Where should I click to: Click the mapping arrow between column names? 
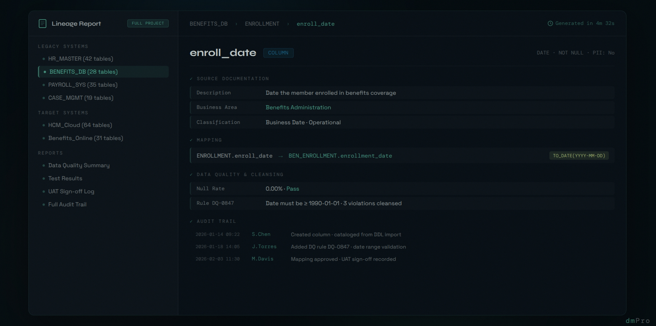pyautogui.click(x=281, y=156)
